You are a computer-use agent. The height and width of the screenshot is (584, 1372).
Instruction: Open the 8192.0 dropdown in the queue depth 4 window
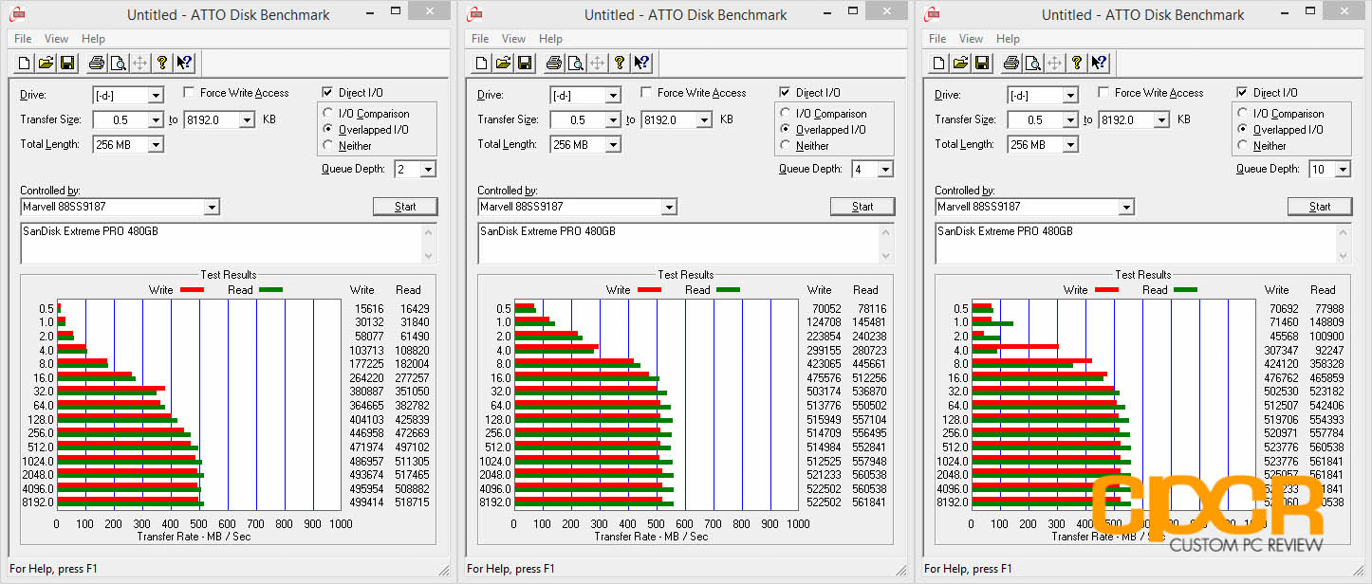[x=704, y=119]
